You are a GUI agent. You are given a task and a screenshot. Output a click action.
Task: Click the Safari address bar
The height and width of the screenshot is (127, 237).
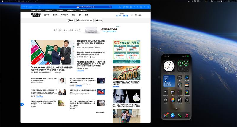pos(86,7)
